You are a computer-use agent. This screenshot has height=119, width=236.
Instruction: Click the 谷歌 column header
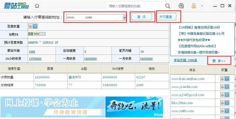(84, 69)
